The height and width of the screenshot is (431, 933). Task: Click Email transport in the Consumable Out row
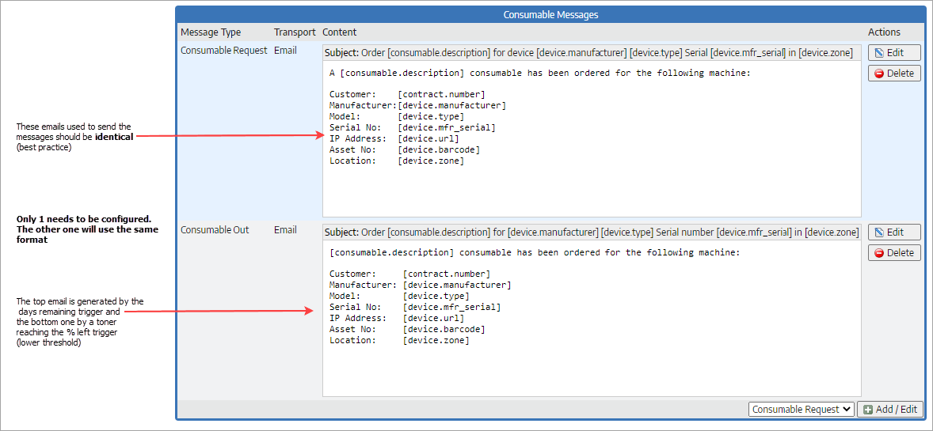(285, 230)
